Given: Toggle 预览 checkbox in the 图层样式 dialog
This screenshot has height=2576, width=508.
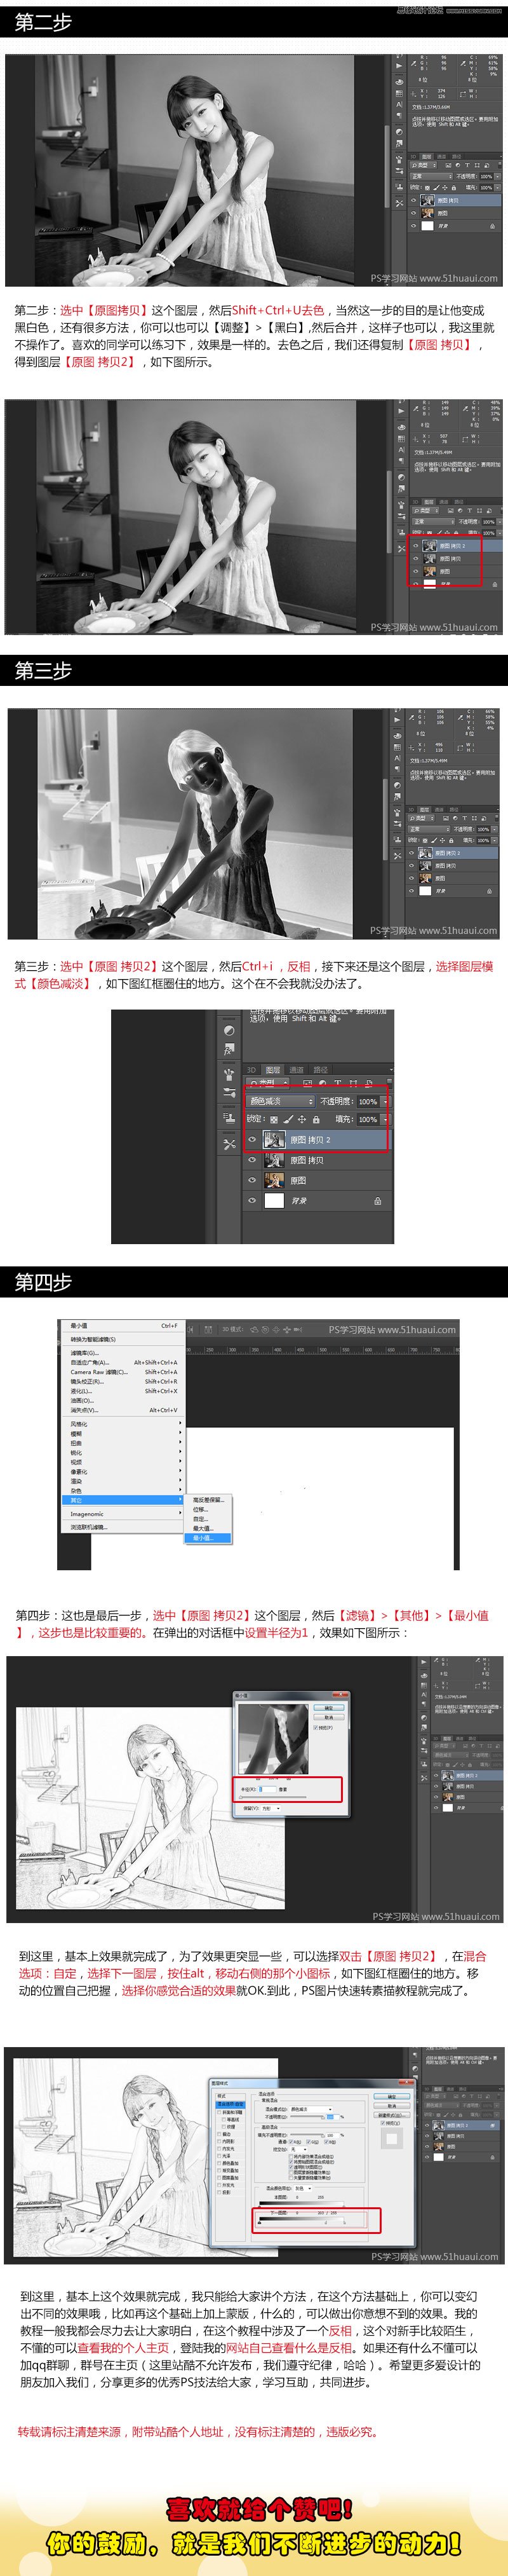Looking at the screenshot, I should pyautogui.click(x=384, y=2123).
